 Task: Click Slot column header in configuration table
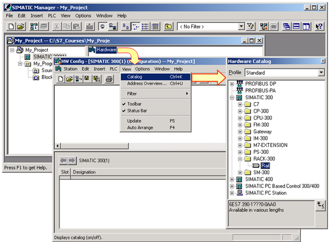[65, 172]
